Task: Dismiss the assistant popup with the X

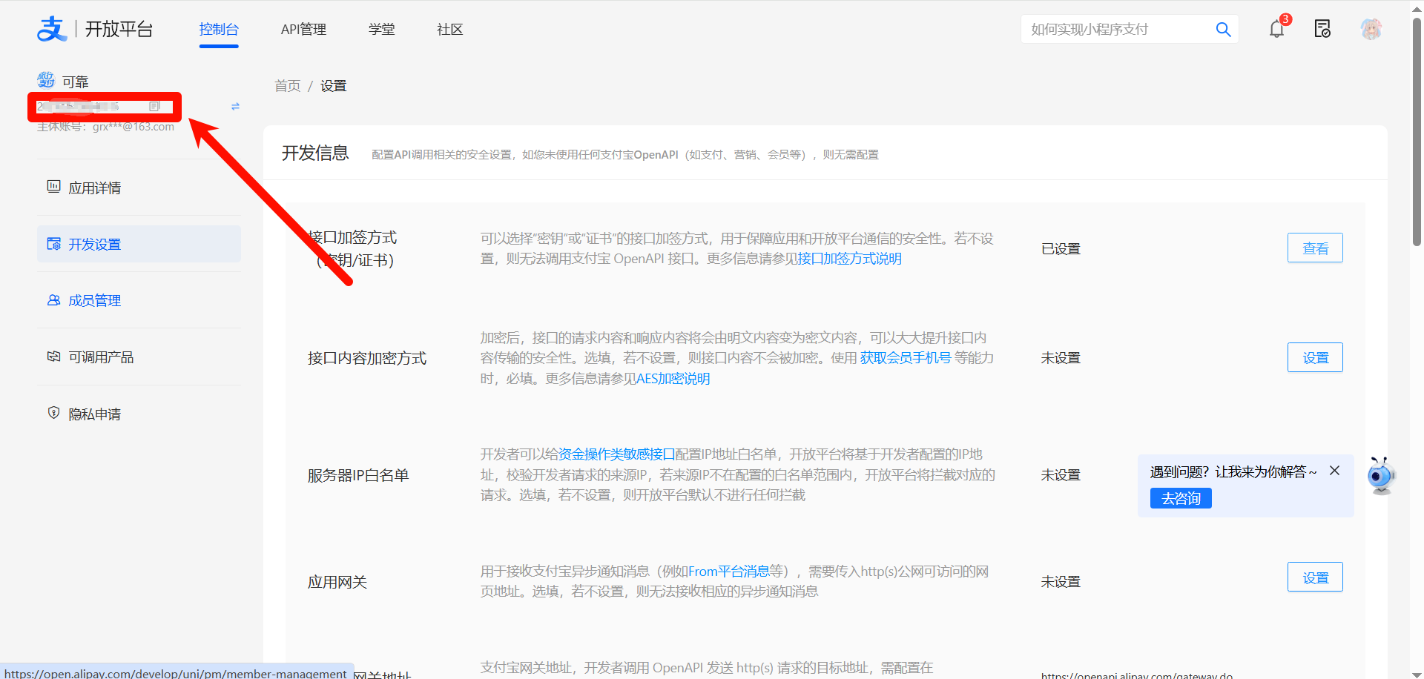Action: [1335, 470]
